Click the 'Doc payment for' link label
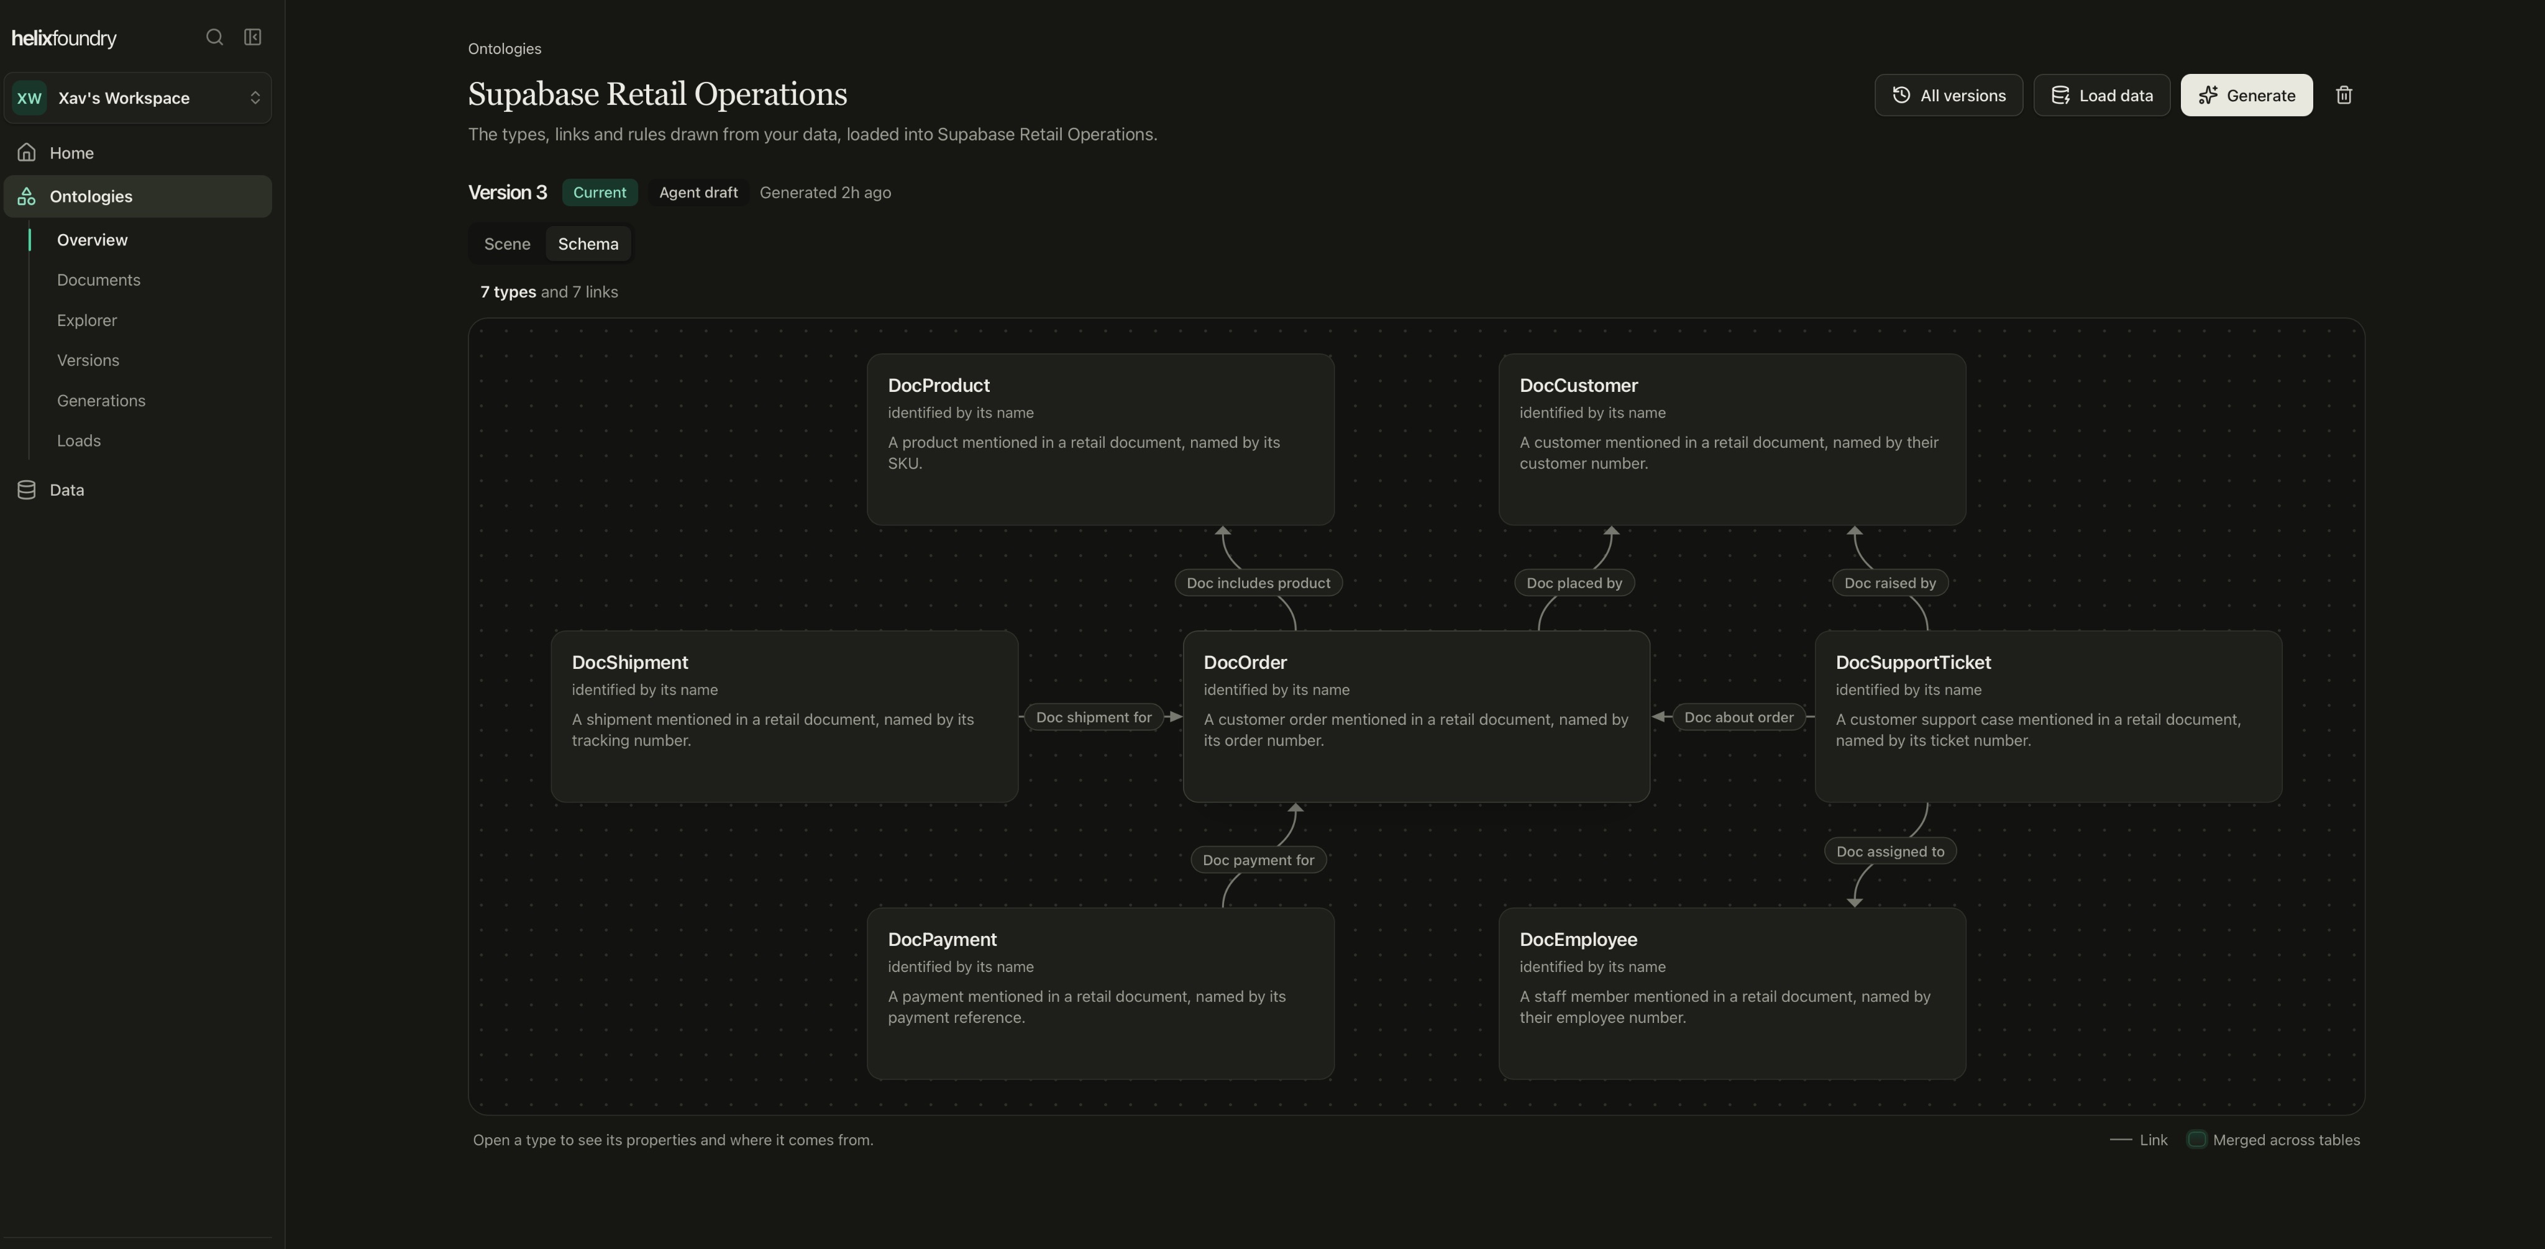 (1258, 860)
